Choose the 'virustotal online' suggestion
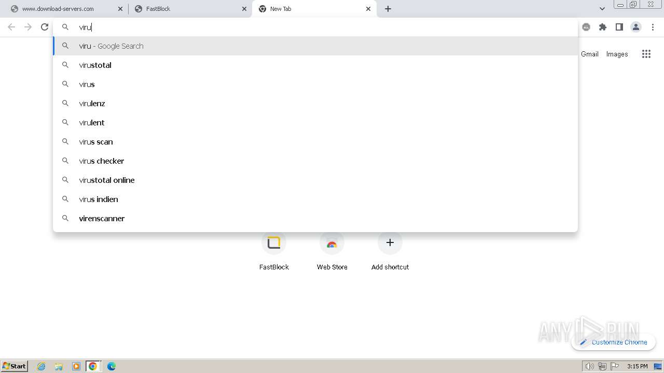Screen dimensions: 664x373 [x=315, y=180]
